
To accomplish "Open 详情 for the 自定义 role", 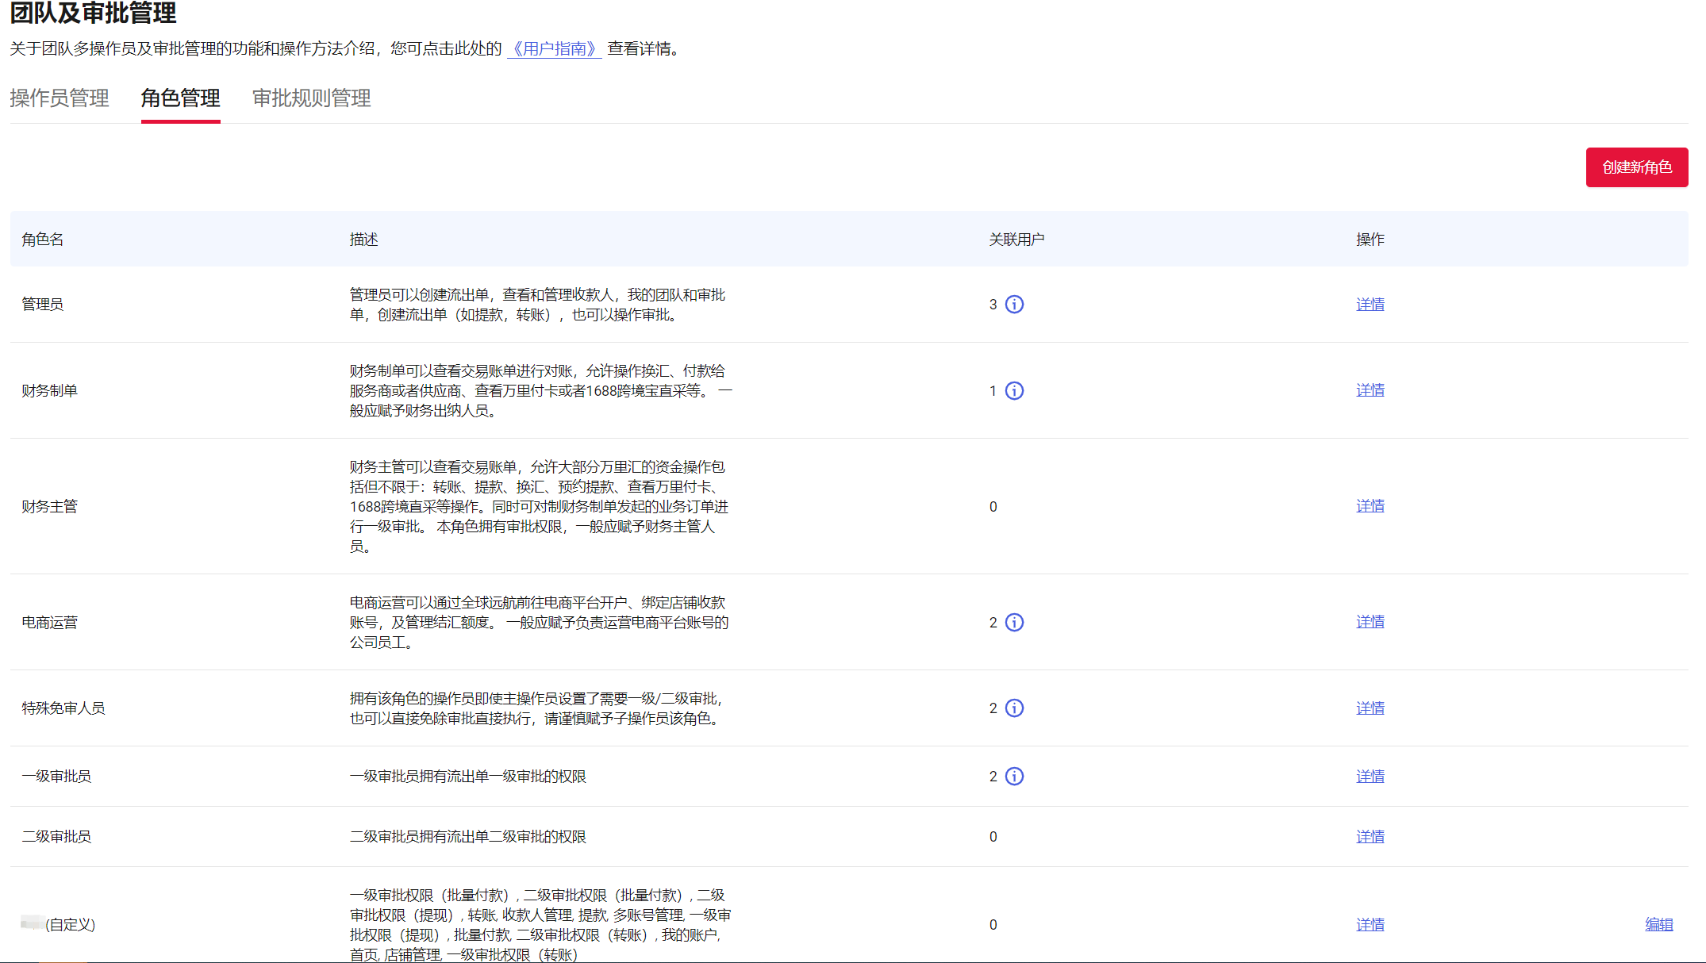I will point(1370,925).
